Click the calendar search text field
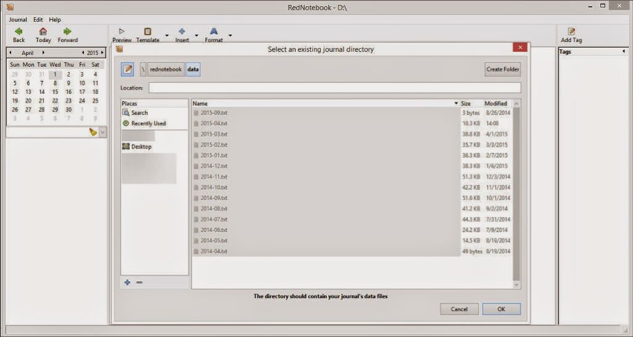This screenshot has height=337, width=633. (48, 132)
